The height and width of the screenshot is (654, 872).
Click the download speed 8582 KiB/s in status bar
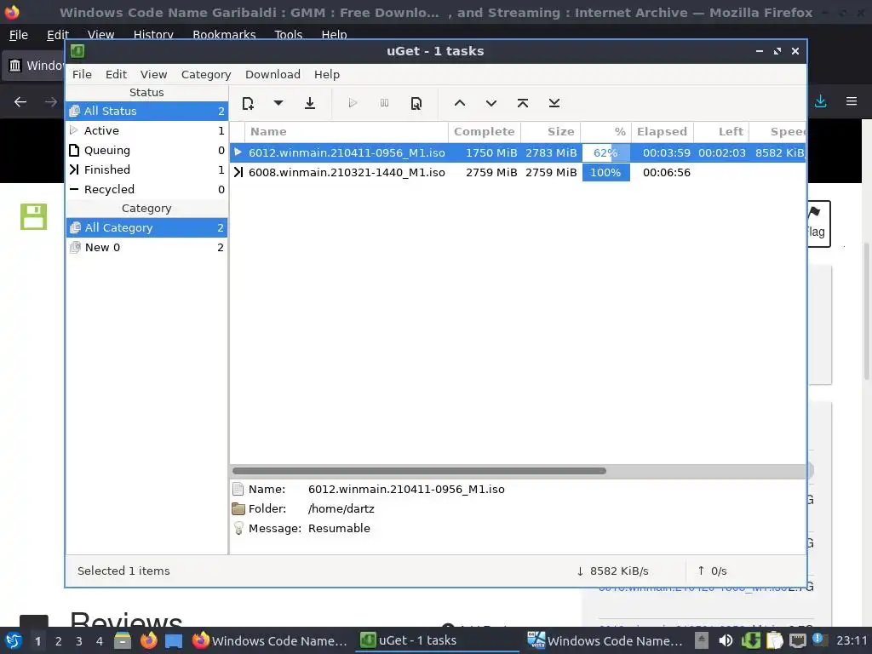point(613,571)
